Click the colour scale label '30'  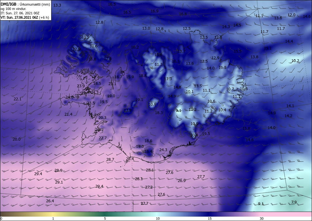pos(261,219)
